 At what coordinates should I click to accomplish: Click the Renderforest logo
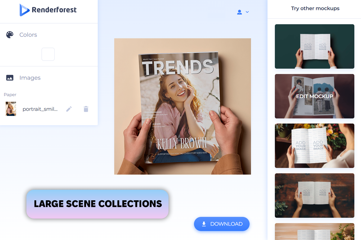click(48, 10)
